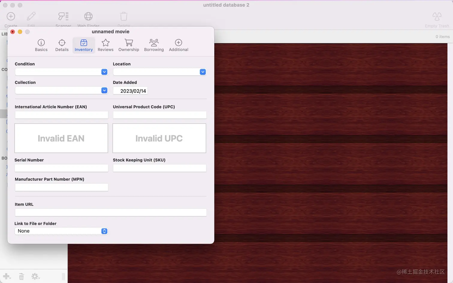Screen dimensions: 453x283
Task: Click the Date Added field showing 2023/02/14
Action: [x=130, y=91]
